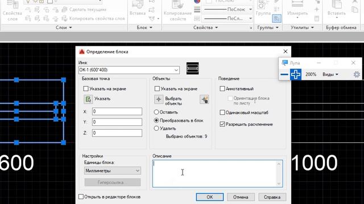Click the Группа ribbon button
The image size is (364, 204).
point(263,8)
